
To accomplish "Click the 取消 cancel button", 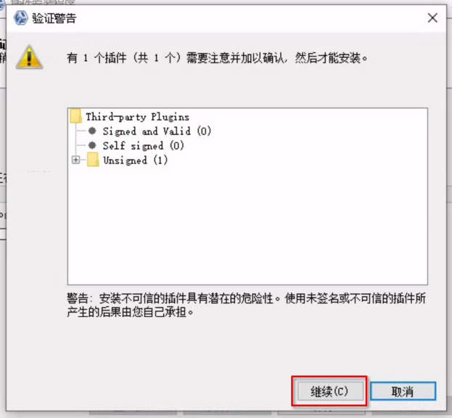I will [403, 391].
